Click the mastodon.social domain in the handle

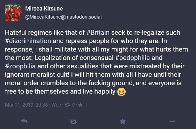(x=83, y=17)
